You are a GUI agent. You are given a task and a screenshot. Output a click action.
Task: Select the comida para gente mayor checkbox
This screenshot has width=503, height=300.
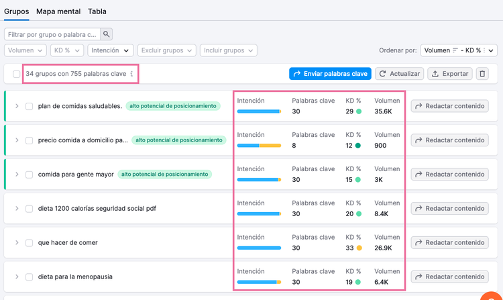pyautogui.click(x=30, y=174)
